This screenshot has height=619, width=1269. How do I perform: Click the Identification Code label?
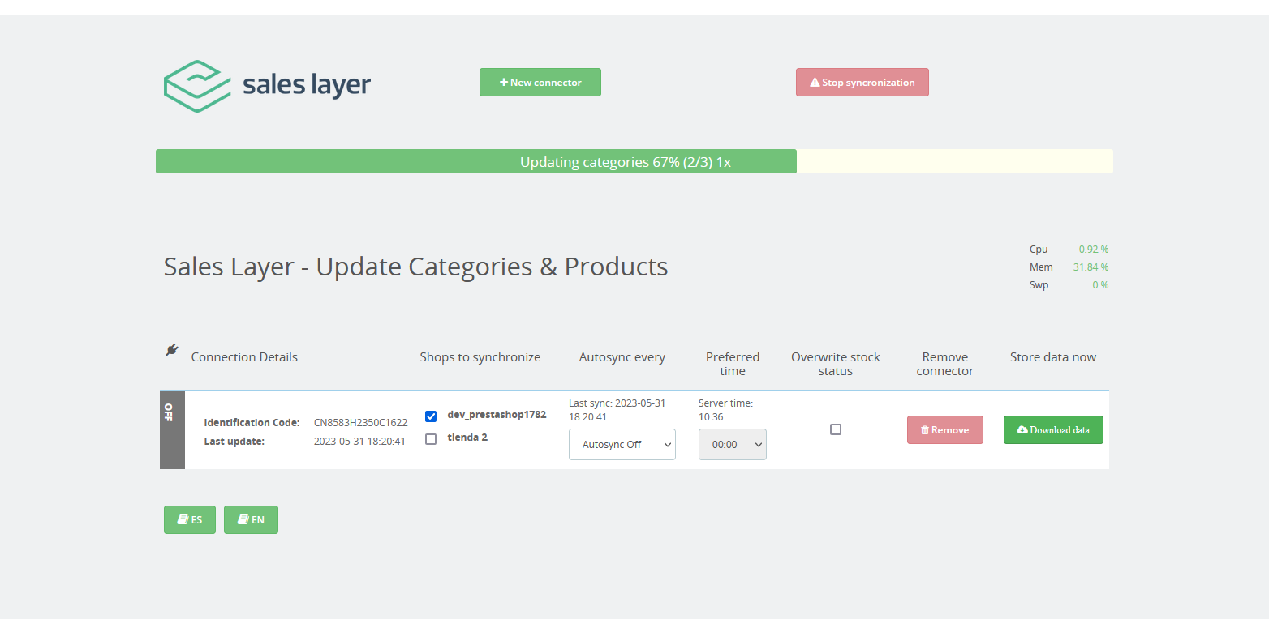[252, 422]
